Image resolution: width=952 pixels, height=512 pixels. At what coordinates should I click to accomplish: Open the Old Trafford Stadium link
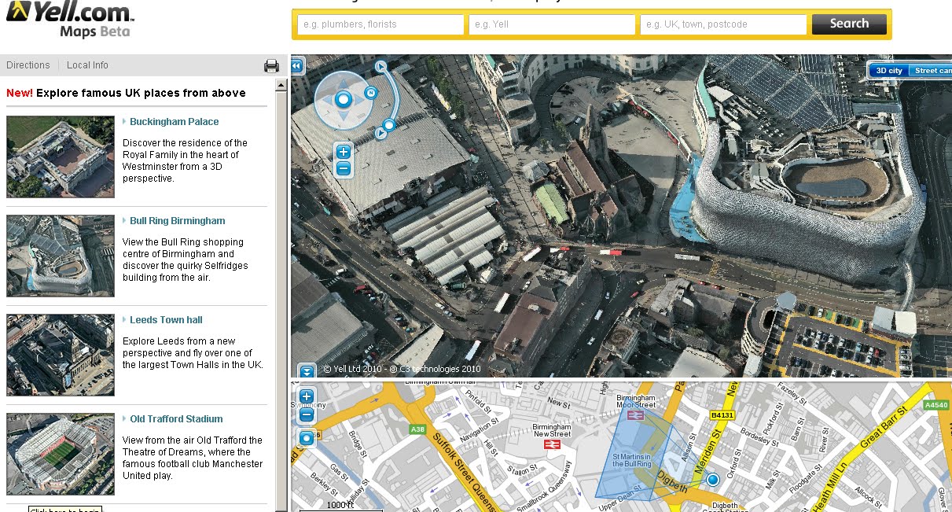tap(176, 419)
